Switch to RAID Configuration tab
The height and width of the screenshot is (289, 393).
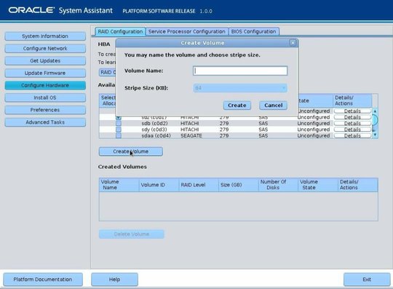(x=120, y=31)
